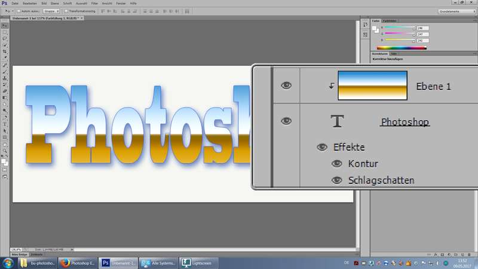Viewport: 478px width, 269px height.
Task: Select the Quick Selection tool
Action: click(5, 45)
